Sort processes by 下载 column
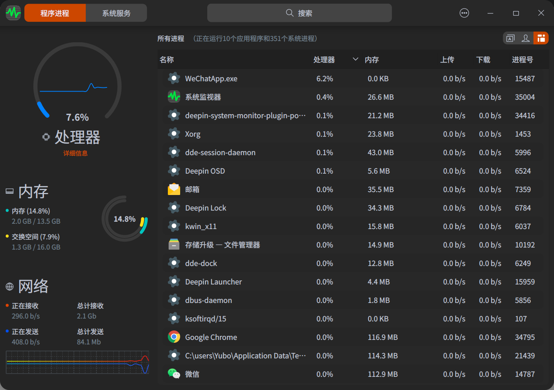The height and width of the screenshot is (390, 554). tap(483, 60)
